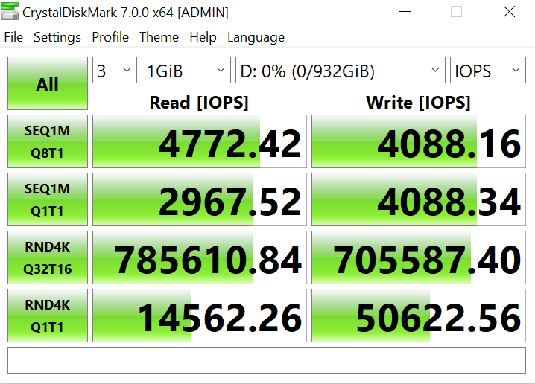The image size is (535, 384).
Task: Click the Write [IOPS] column header
Action: click(x=418, y=103)
